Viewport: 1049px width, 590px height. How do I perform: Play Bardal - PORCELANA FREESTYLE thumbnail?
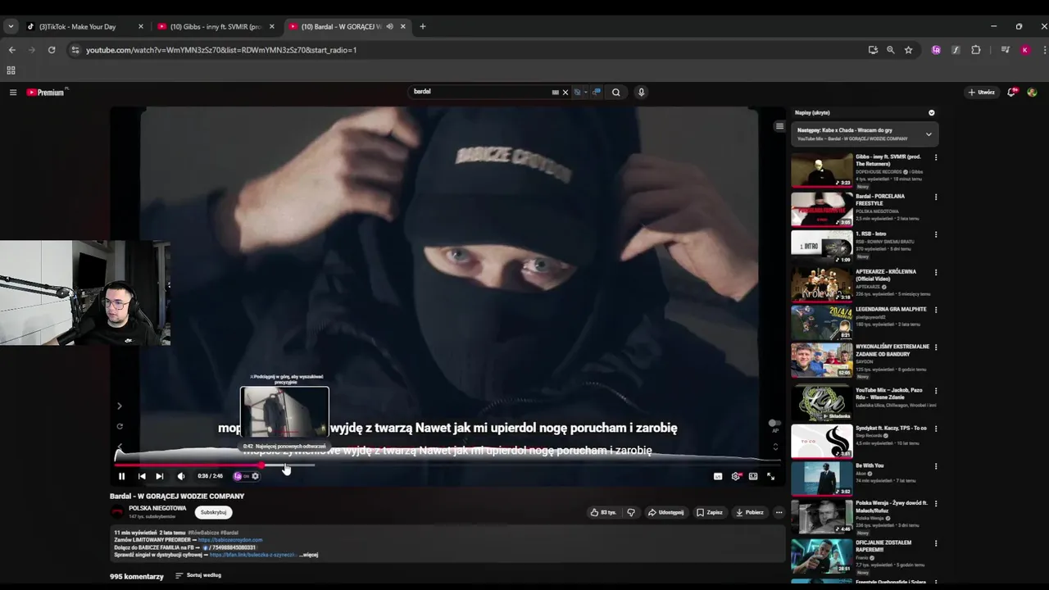(822, 209)
